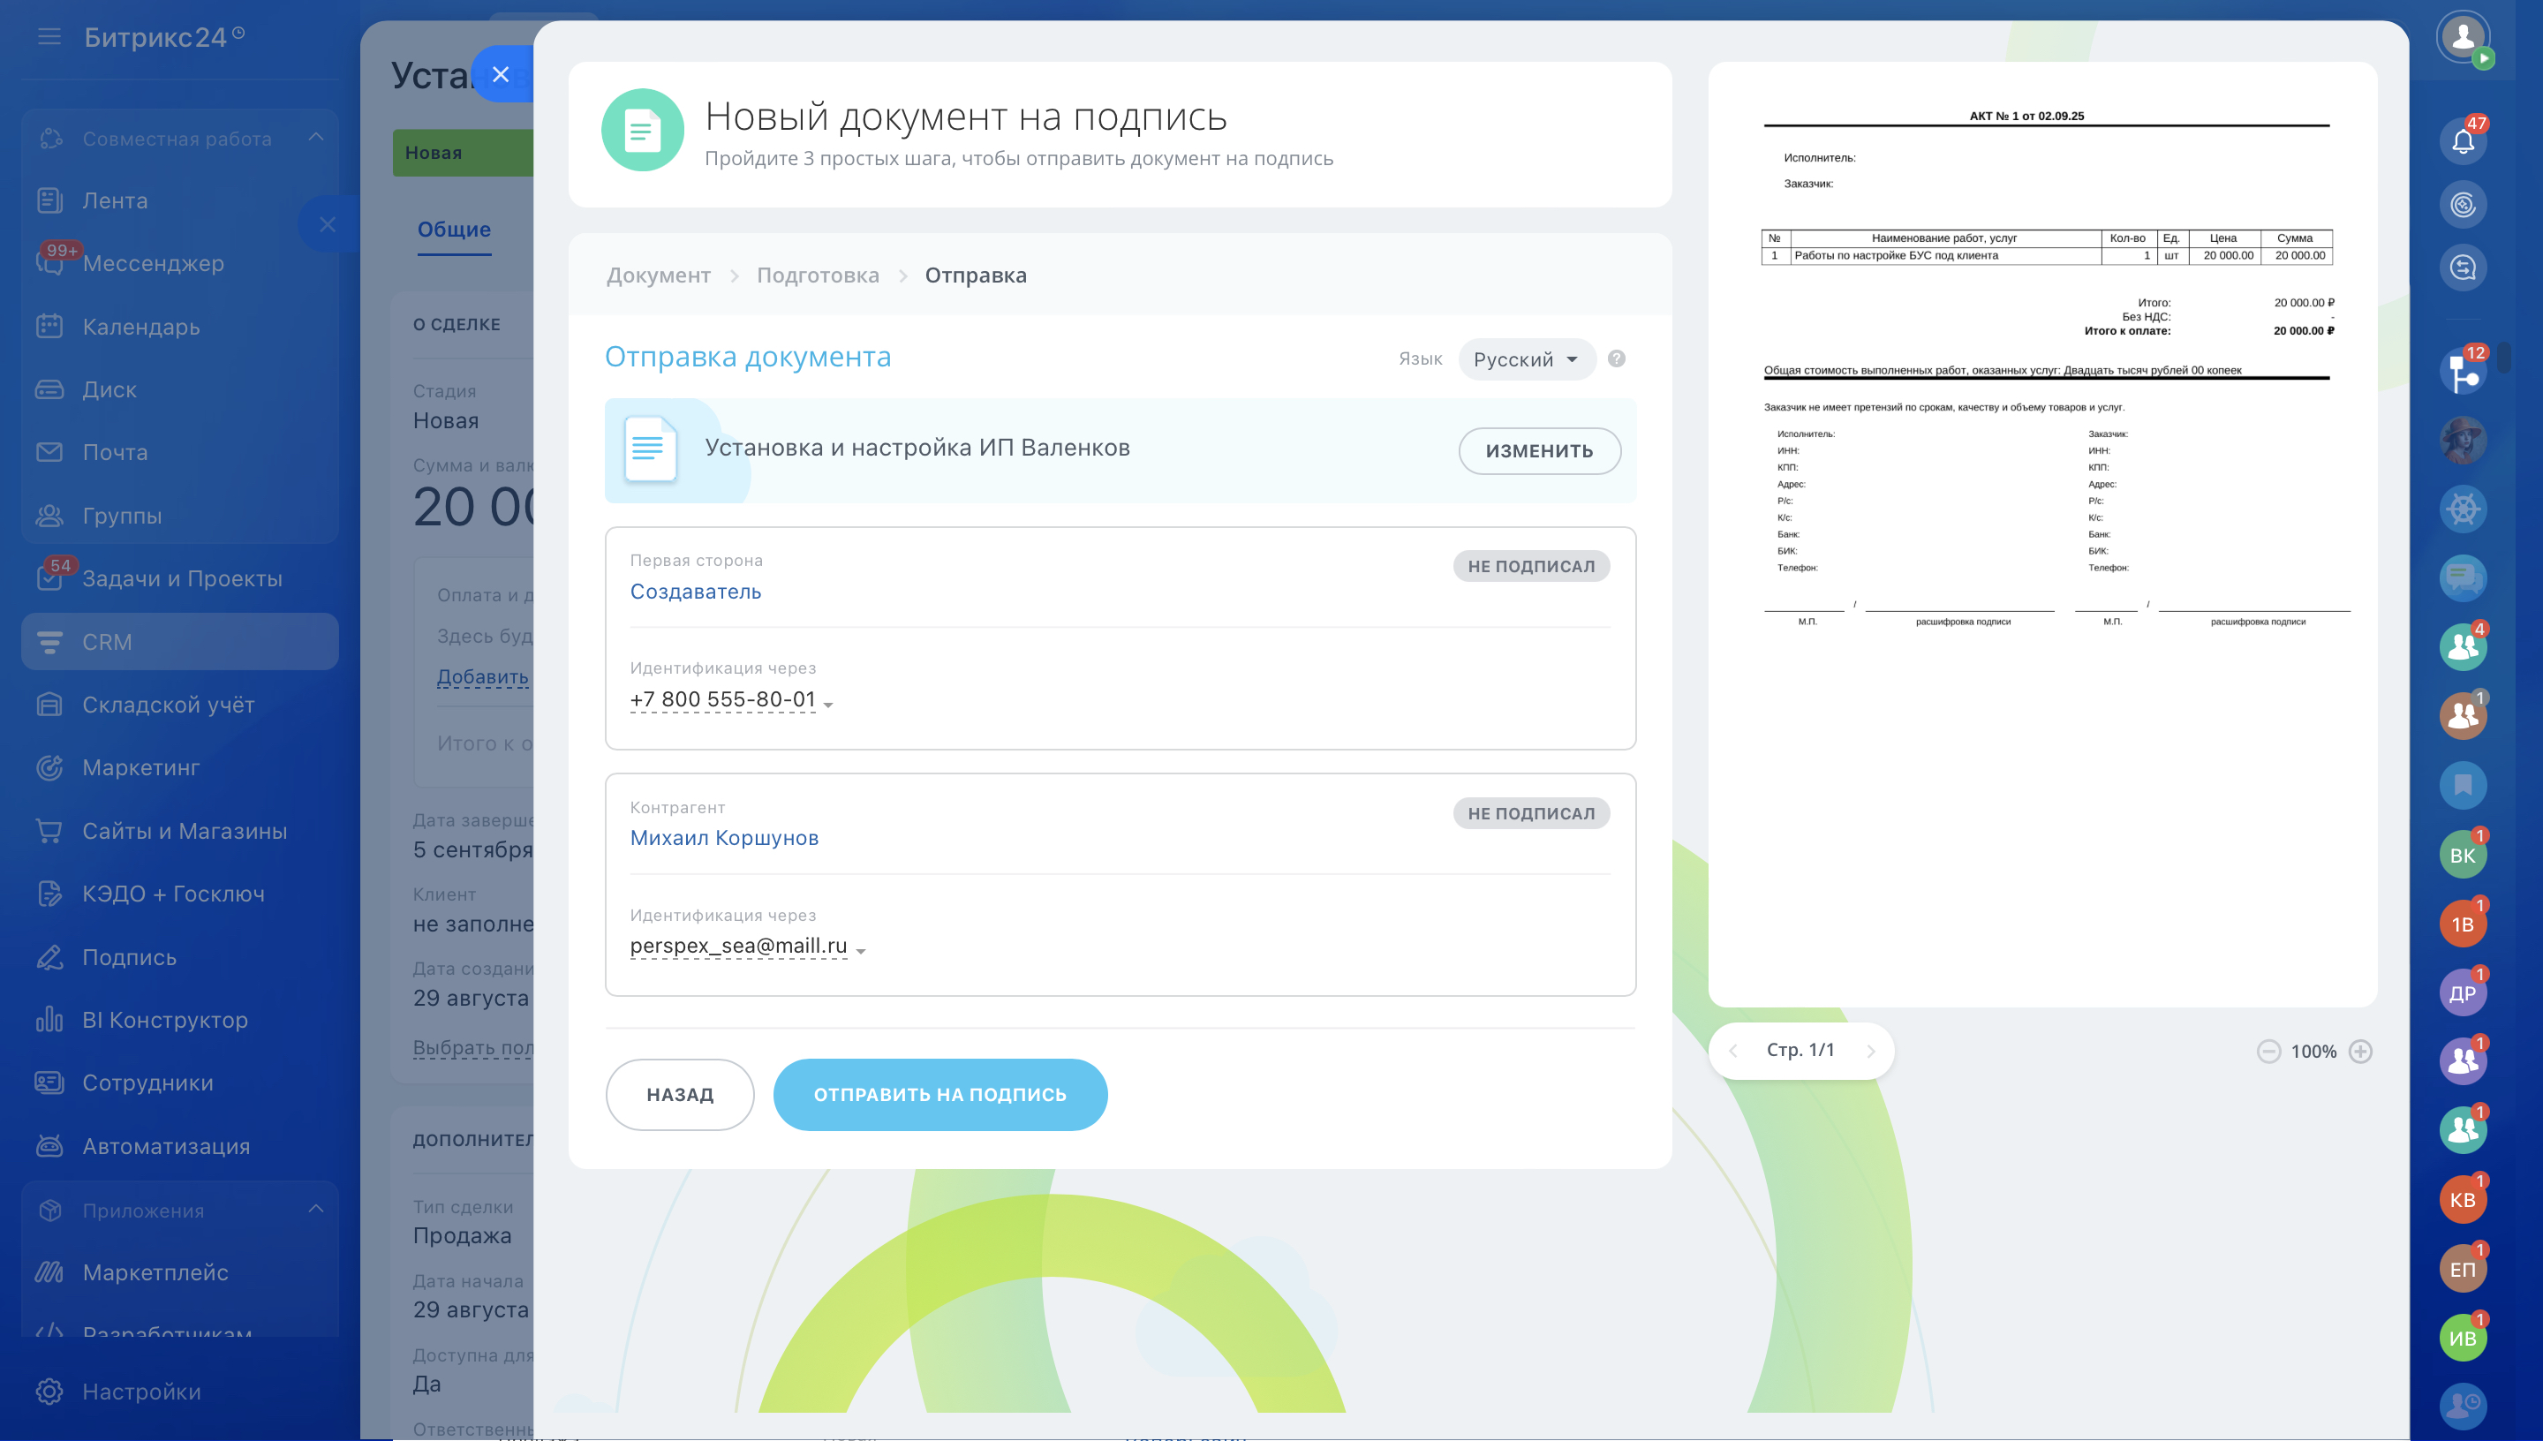Image resolution: width=2543 pixels, height=1441 pixels.
Task: Click the Маркетплейс icon
Action: [49, 1272]
